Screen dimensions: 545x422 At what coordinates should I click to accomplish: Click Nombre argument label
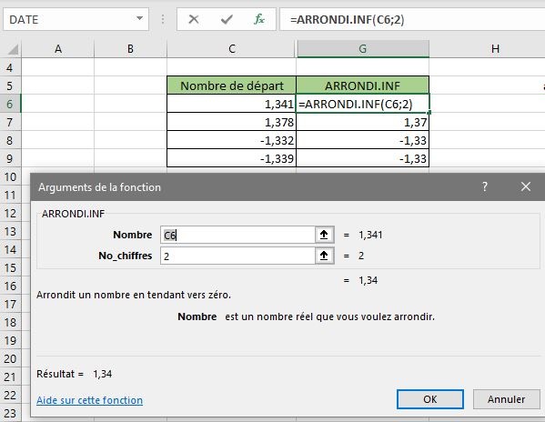point(133,235)
